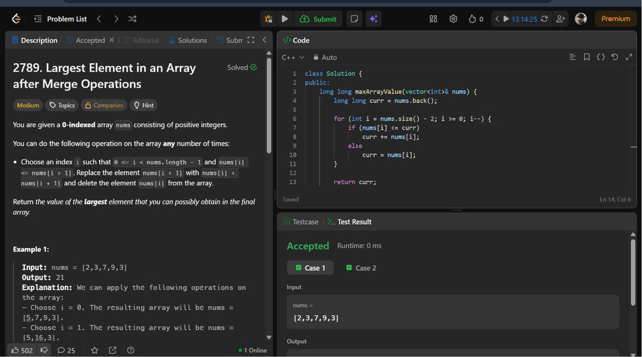Star the problem as favorite

coord(95,351)
